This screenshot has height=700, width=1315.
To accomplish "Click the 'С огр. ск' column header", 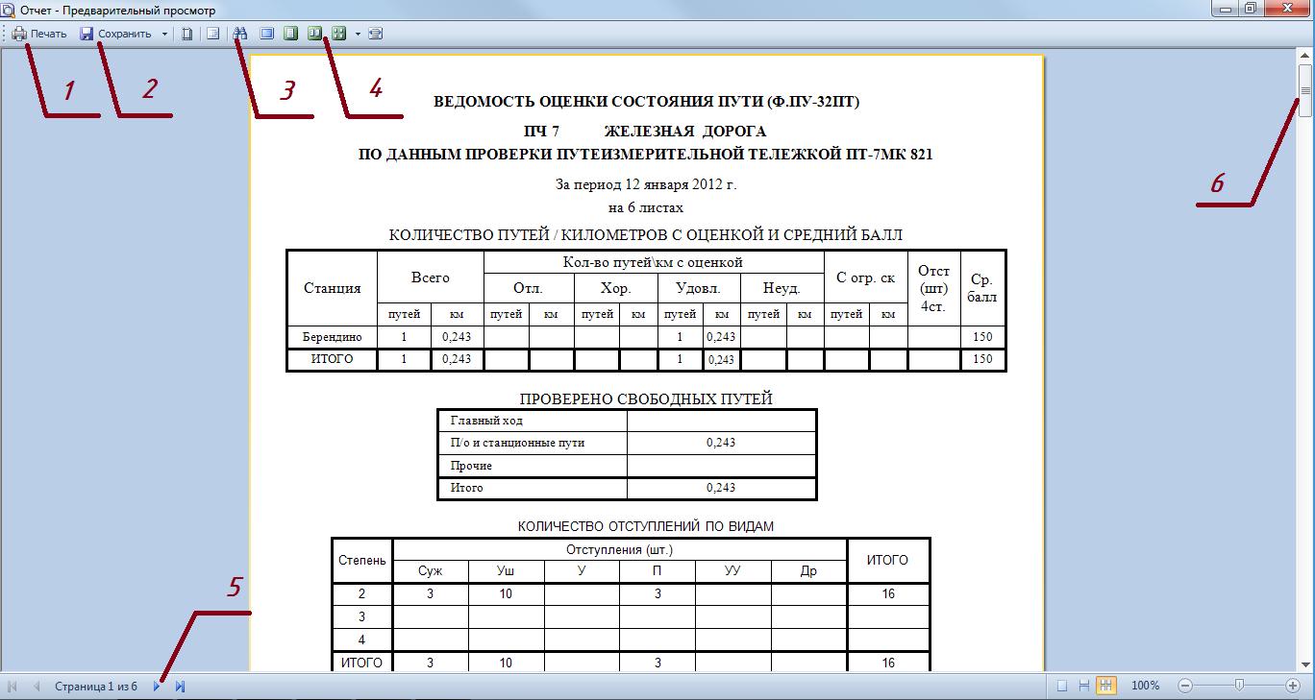I will 865,278.
